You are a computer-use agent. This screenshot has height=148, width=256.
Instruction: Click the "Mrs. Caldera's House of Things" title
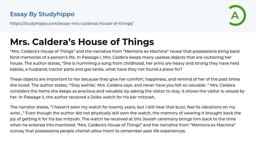click(x=82, y=42)
